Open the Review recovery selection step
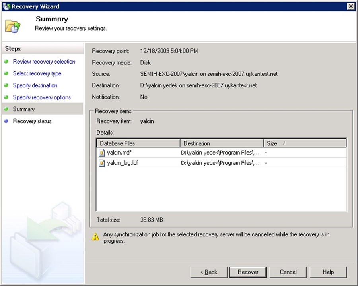Viewport: 358px width, 286px height. click(x=44, y=62)
